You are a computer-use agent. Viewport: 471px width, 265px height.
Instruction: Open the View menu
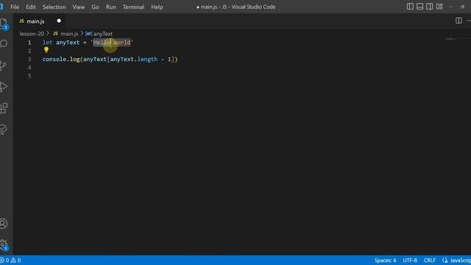(79, 7)
